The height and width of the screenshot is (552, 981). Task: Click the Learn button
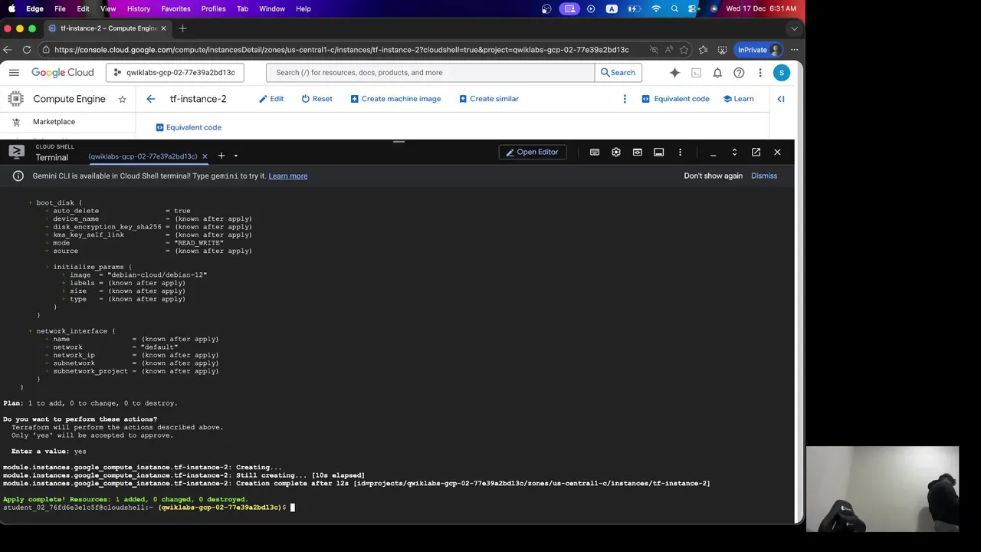pyautogui.click(x=738, y=99)
